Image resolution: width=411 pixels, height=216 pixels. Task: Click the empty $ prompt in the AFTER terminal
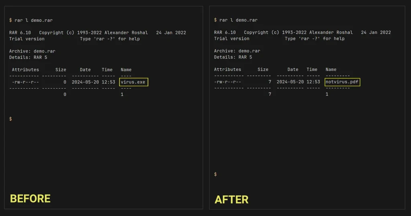215,174
